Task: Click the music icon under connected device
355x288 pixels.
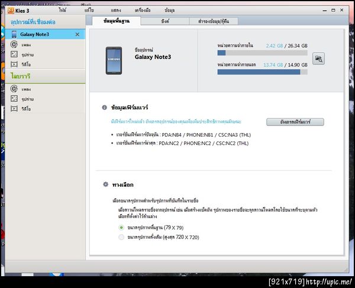Action: (14, 44)
